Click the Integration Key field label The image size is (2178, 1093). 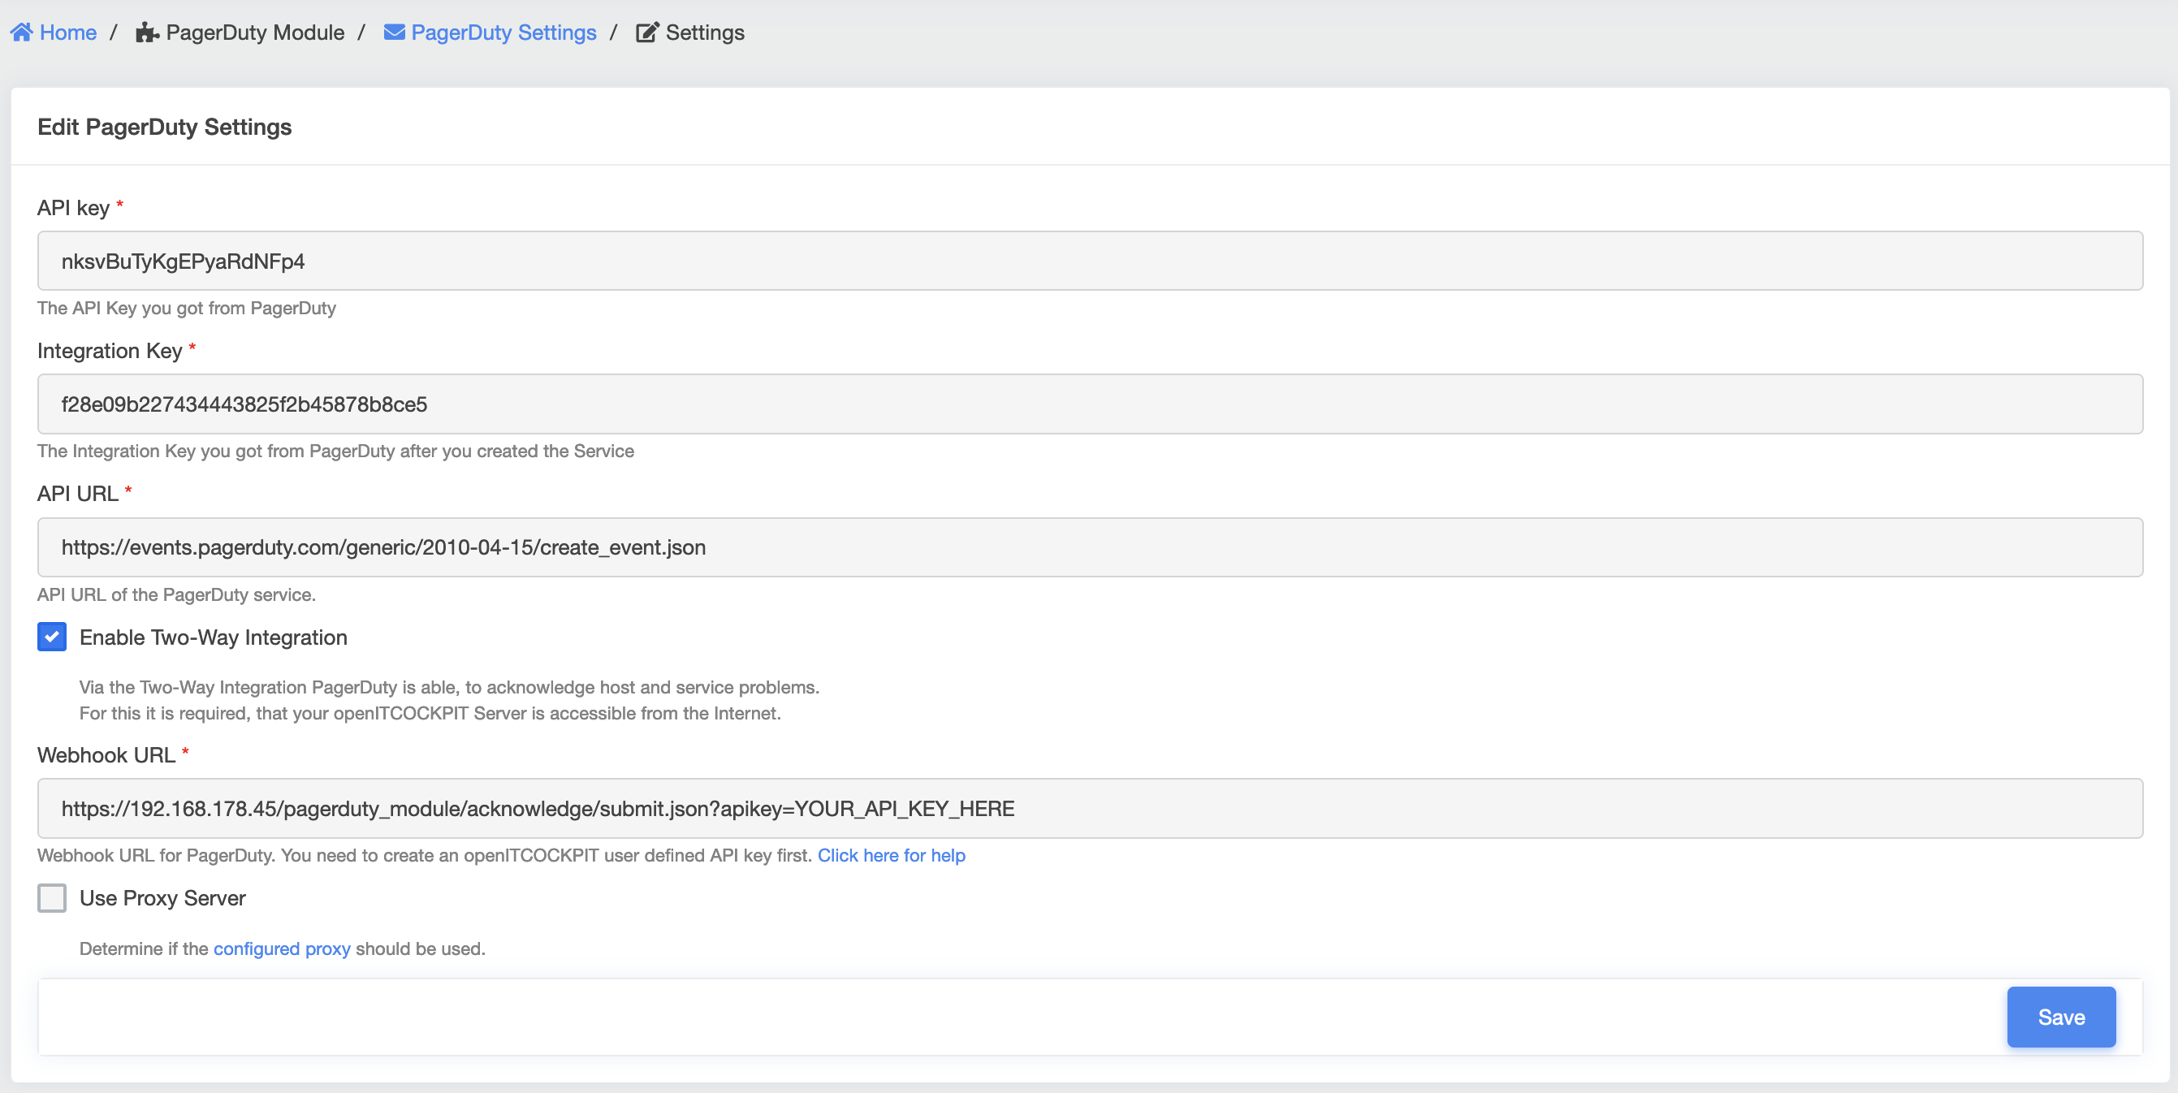tap(110, 351)
